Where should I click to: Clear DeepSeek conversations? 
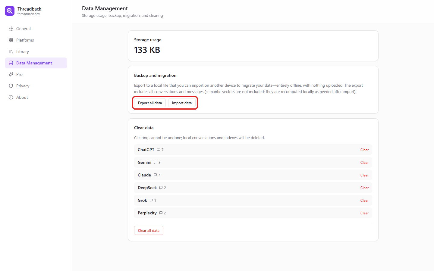364,188
